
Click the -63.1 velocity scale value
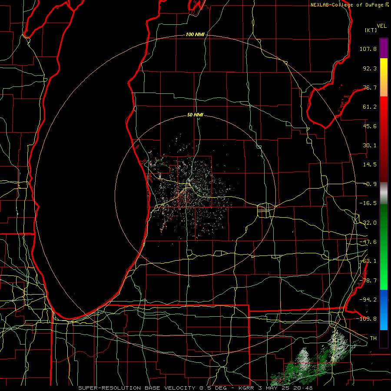click(368, 261)
